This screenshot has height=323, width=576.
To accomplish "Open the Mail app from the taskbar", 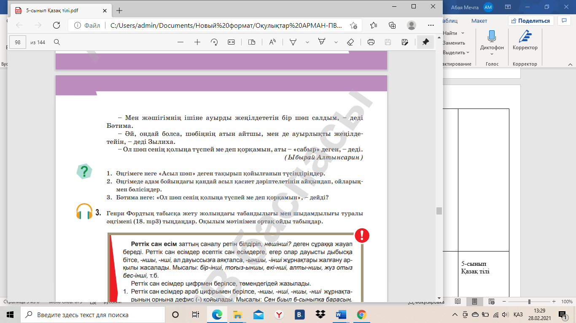I will [258, 315].
